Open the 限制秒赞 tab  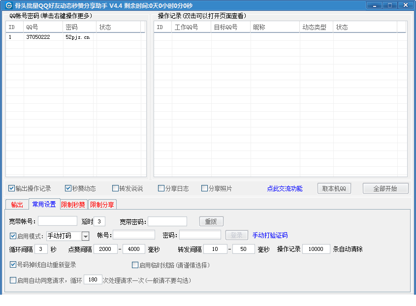point(73,205)
